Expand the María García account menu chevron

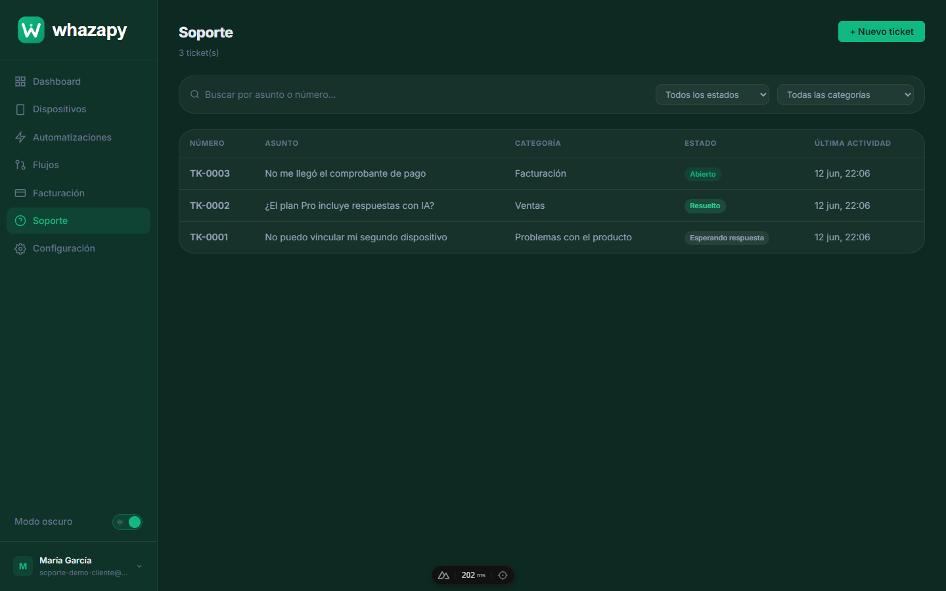(x=139, y=566)
